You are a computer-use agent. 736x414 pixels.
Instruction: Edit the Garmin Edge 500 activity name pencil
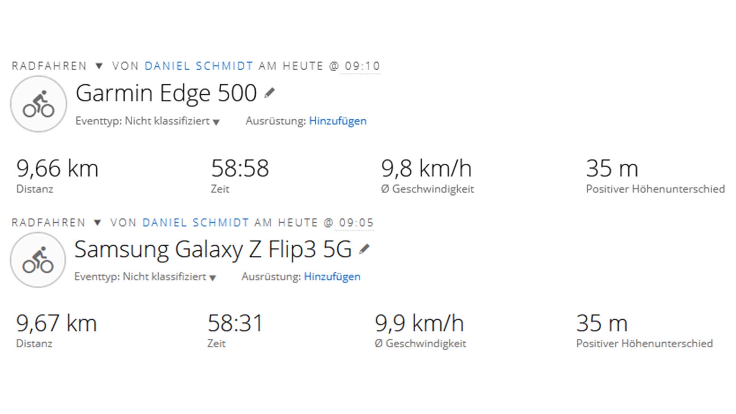pyautogui.click(x=269, y=93)
